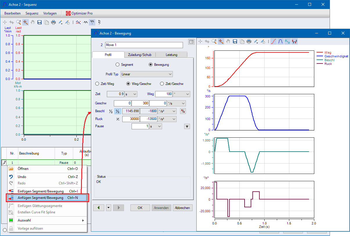Open the Optimizer Pro menu item
Screen dimensions: 350x236
coord(79,13)
